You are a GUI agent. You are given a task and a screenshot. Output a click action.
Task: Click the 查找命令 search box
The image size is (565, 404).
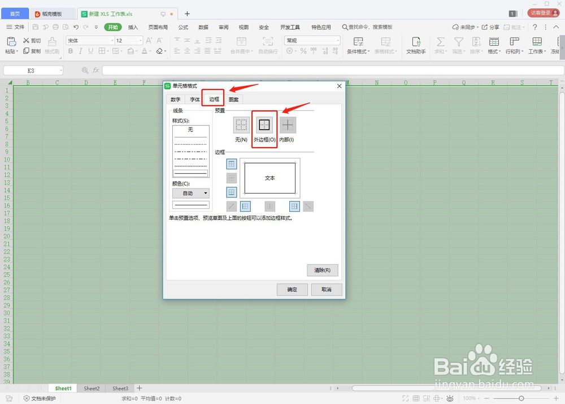367,27
